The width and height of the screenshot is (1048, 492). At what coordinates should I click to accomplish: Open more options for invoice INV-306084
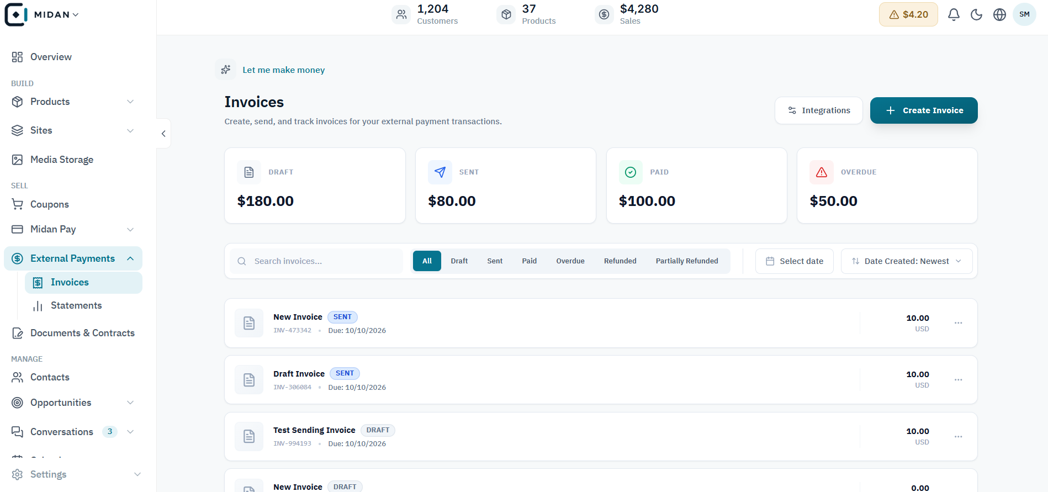tap(959, 380)
